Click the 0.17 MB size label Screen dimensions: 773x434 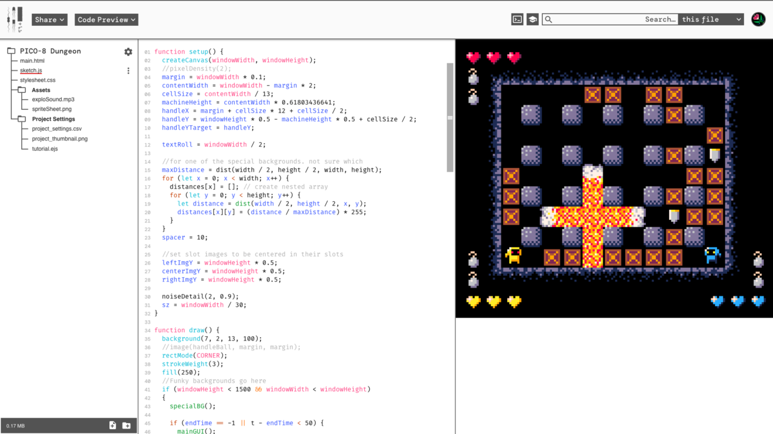[x=16, y=426]
